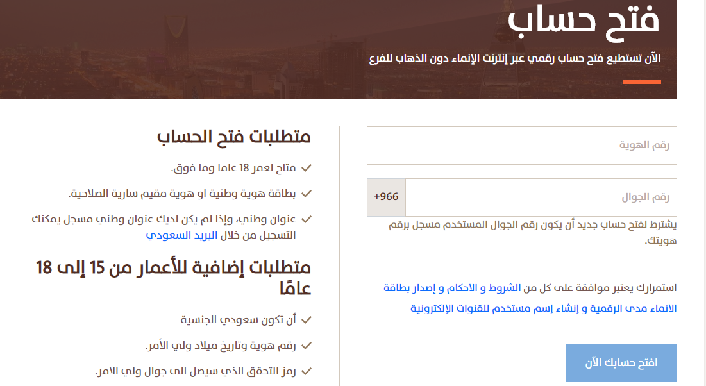
Task: Focus the ID number (رقم الهوية) field
Action: tap(521, 146)
